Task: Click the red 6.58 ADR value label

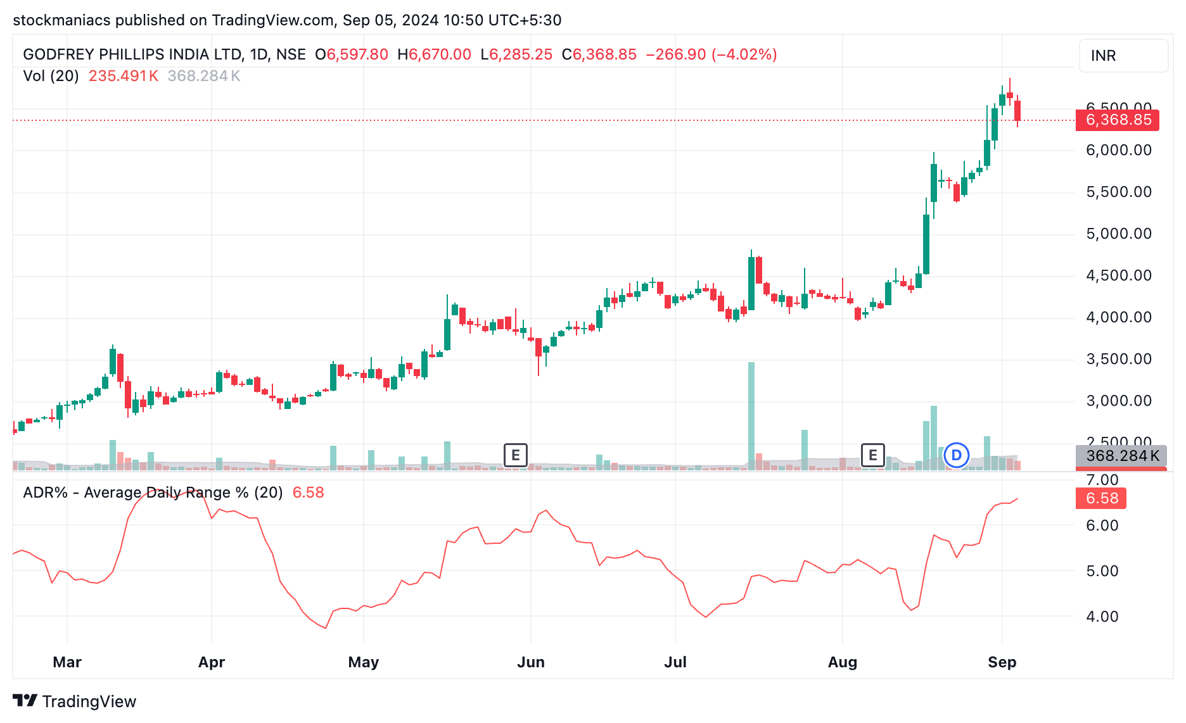Action: 1100,498
